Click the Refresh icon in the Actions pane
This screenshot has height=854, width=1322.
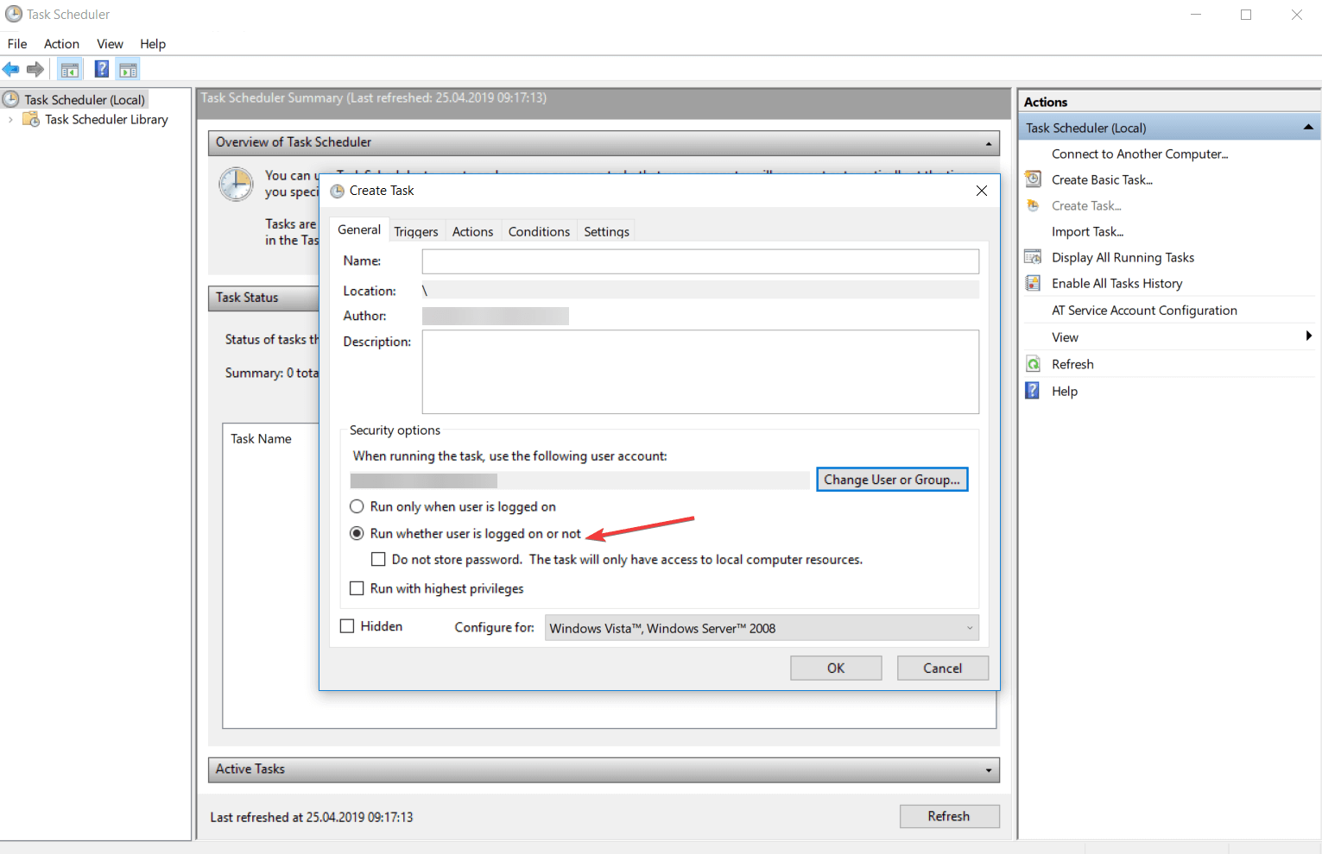(x=1033, y=363)
